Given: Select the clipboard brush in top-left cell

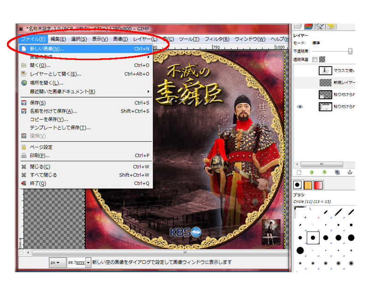Looking at the screenshot, I should click(x=300, y=212).
